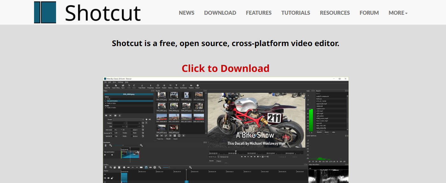Add clip to playlist with plus button
Image resolution: width=446 pixels, height=183 pixels.
coord(157,136)
